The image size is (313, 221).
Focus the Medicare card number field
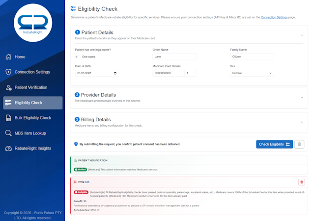(x=169, y=73)
